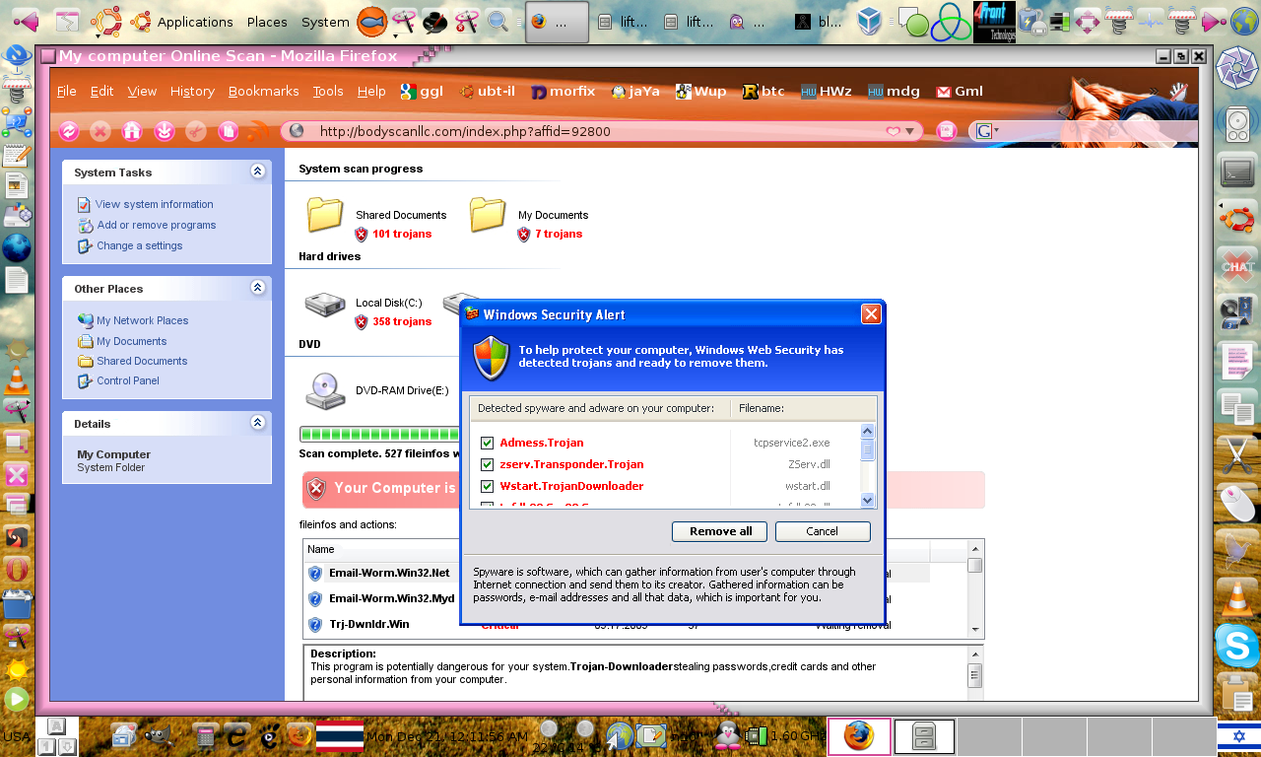Open the Gml Gmail bookmark

click(x=960, y=92)
